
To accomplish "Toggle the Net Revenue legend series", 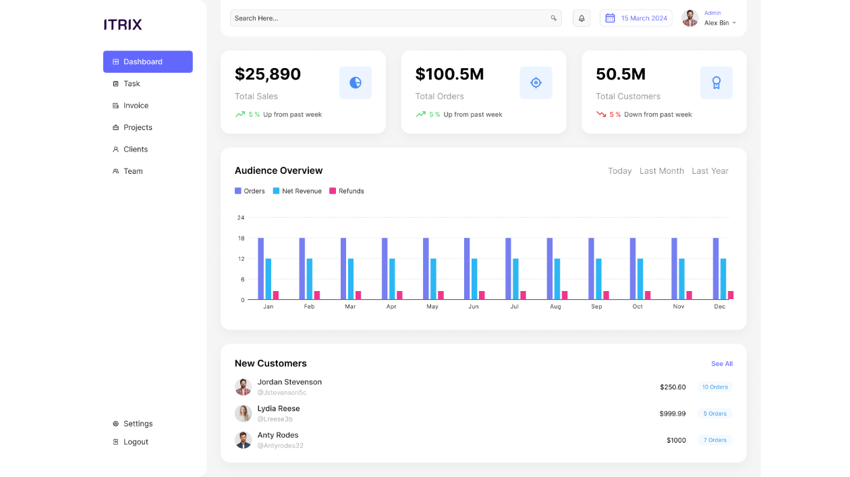I will [297, 191].
